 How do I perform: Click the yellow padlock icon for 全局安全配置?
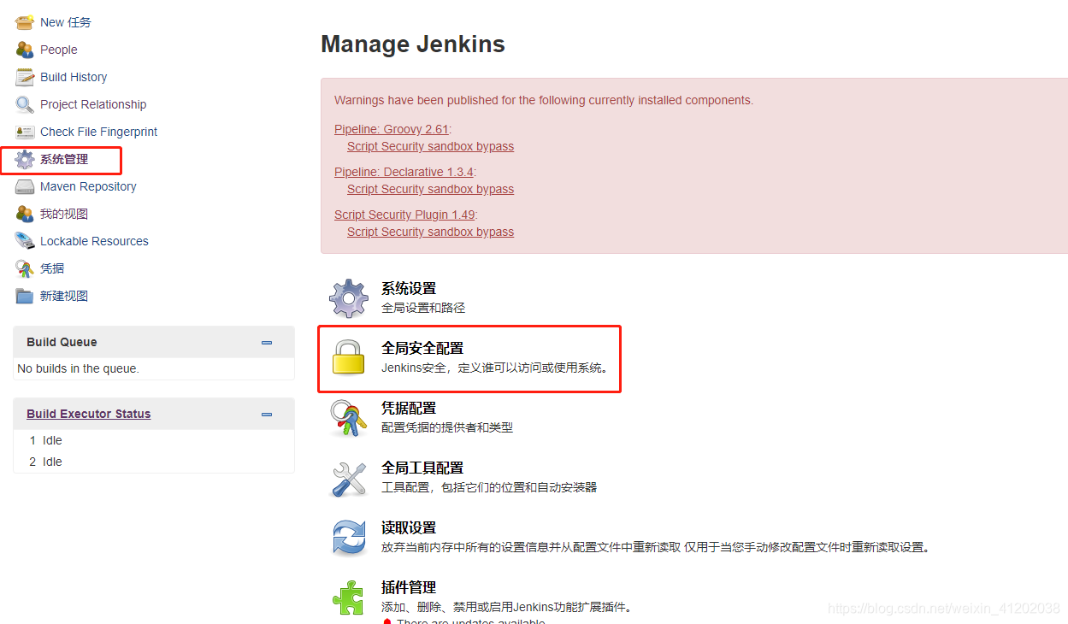[x=349, y=357]
